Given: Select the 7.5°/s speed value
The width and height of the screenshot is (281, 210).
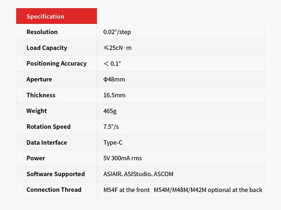Looking at the screenshot, I should 111,127.
